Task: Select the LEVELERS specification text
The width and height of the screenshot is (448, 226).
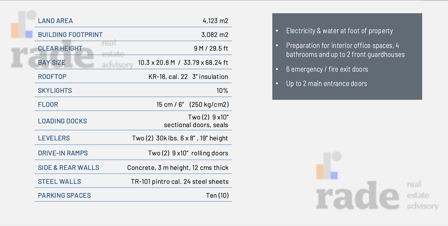Action: (x=180, y=138)
